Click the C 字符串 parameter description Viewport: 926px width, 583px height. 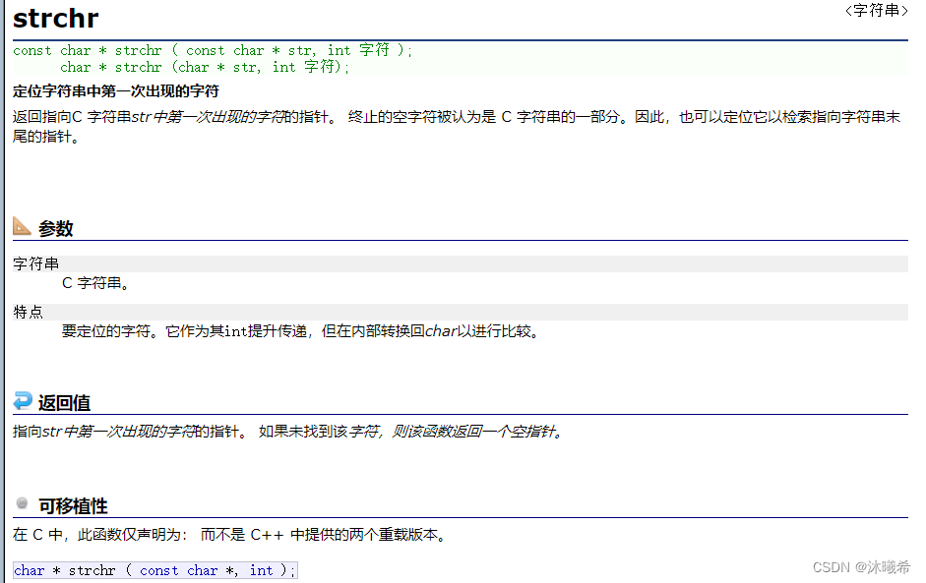(92, 282)
